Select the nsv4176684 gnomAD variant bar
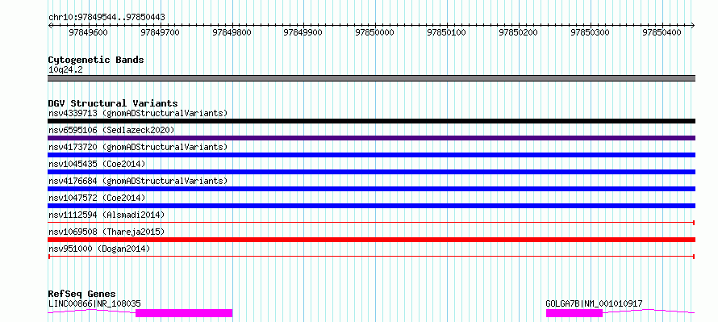718x322 pixels. tap(371, 189)
